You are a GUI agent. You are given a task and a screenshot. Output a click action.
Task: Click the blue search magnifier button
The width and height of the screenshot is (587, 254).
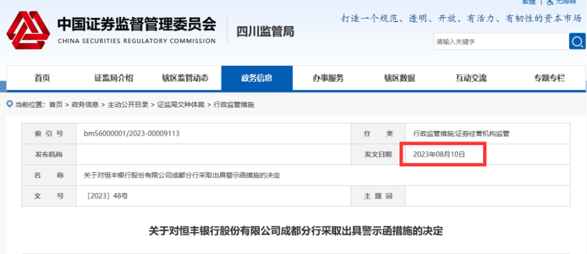click(x=577, y=41)
